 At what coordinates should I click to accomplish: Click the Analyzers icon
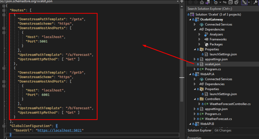[x=206, y=34]
